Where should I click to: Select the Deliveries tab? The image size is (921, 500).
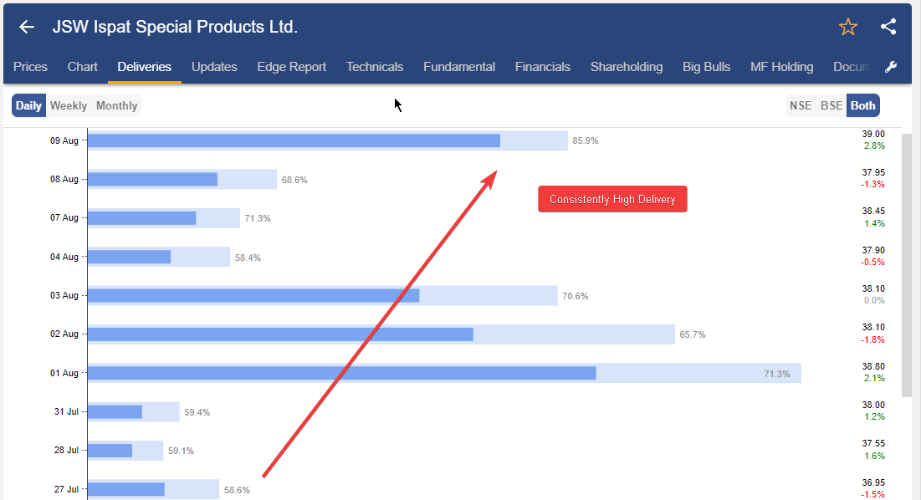tap(145, 67)
